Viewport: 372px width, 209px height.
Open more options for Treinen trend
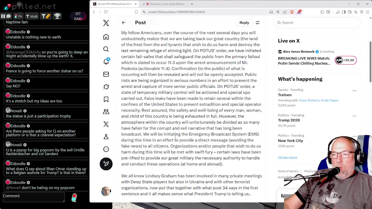pos(354,91)
